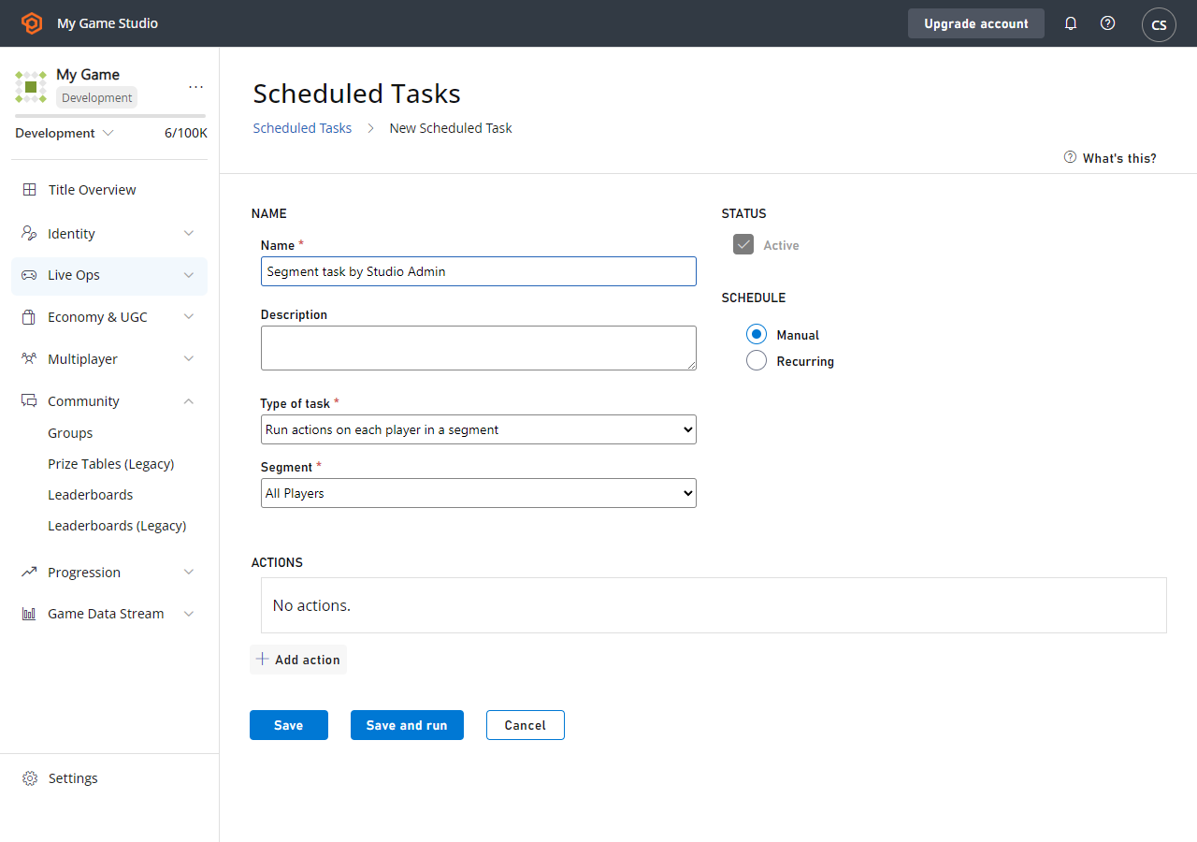
Task: Open Leaderboards (Legacy)
Action: pos(117,526)
